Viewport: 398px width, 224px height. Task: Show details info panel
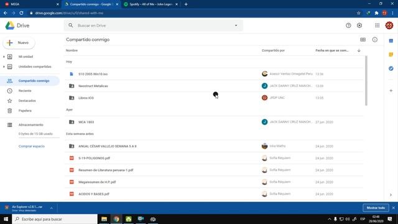pos(374,40)
